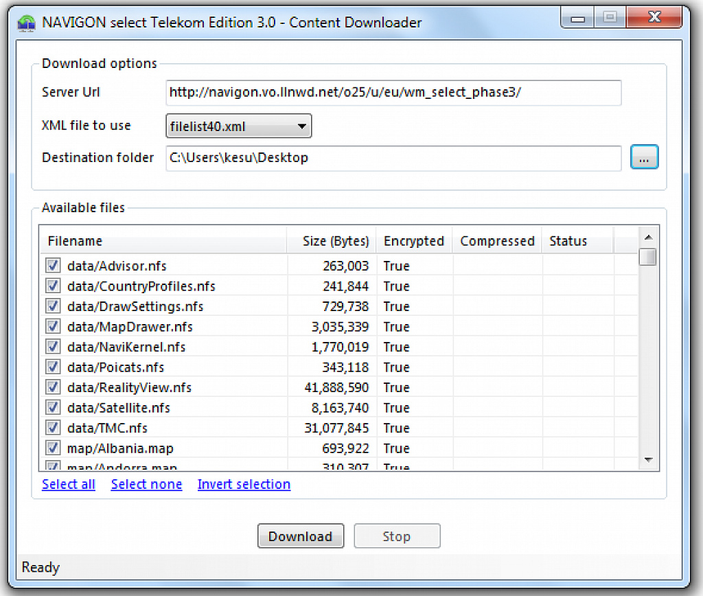
Task: Click True in the data/Advisor.nfs row
Action: pos(396,266)
